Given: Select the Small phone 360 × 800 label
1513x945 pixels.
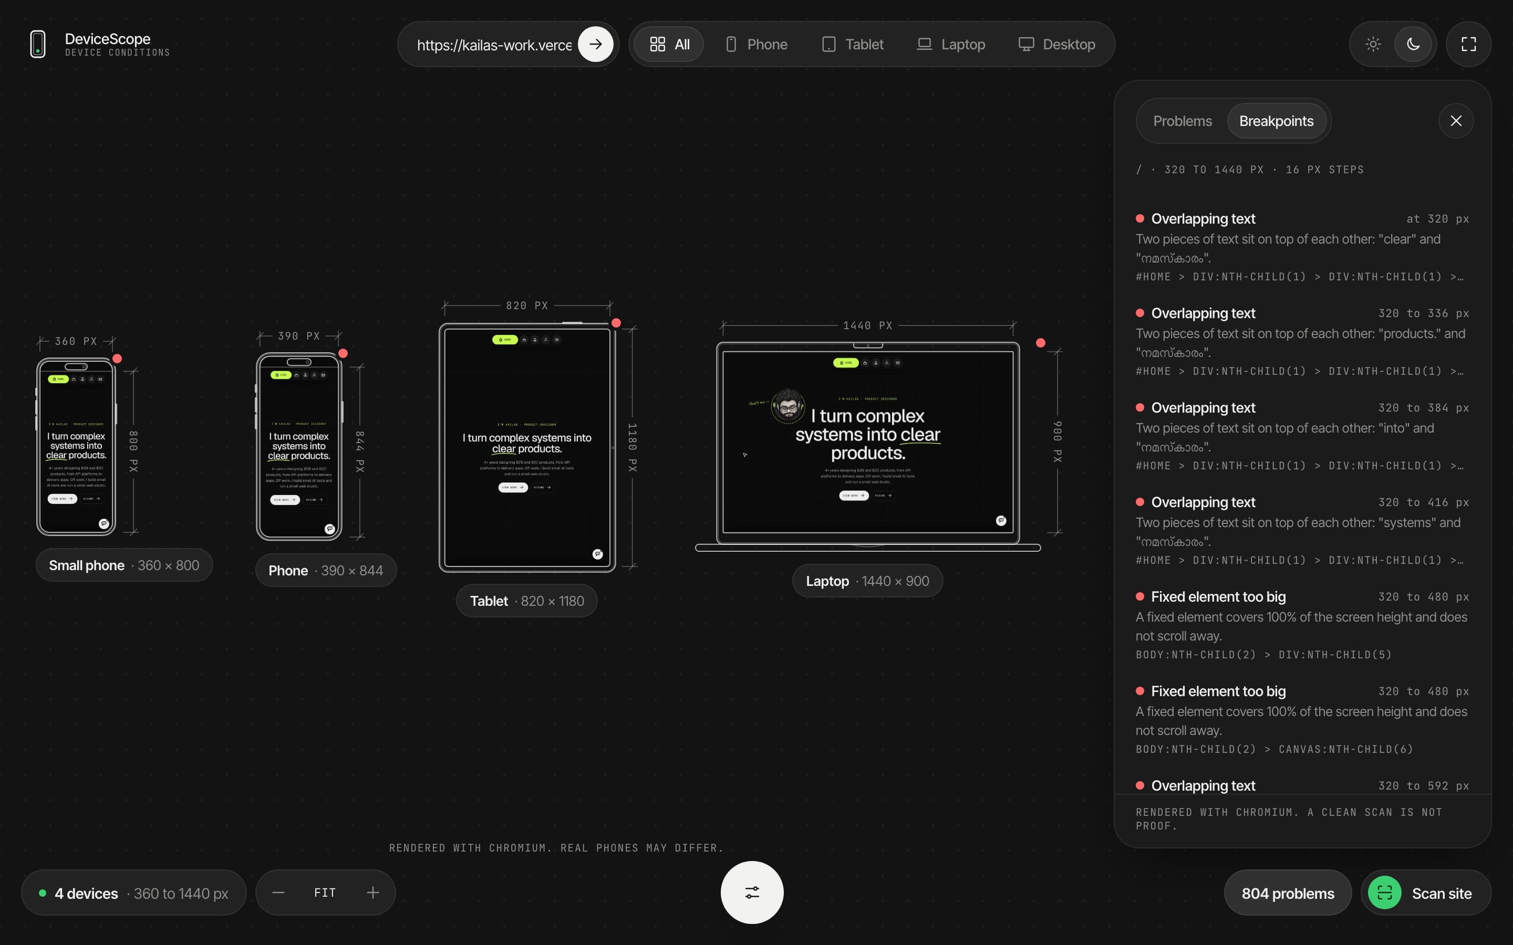Looking at the screenshot, I should point(125,565).
